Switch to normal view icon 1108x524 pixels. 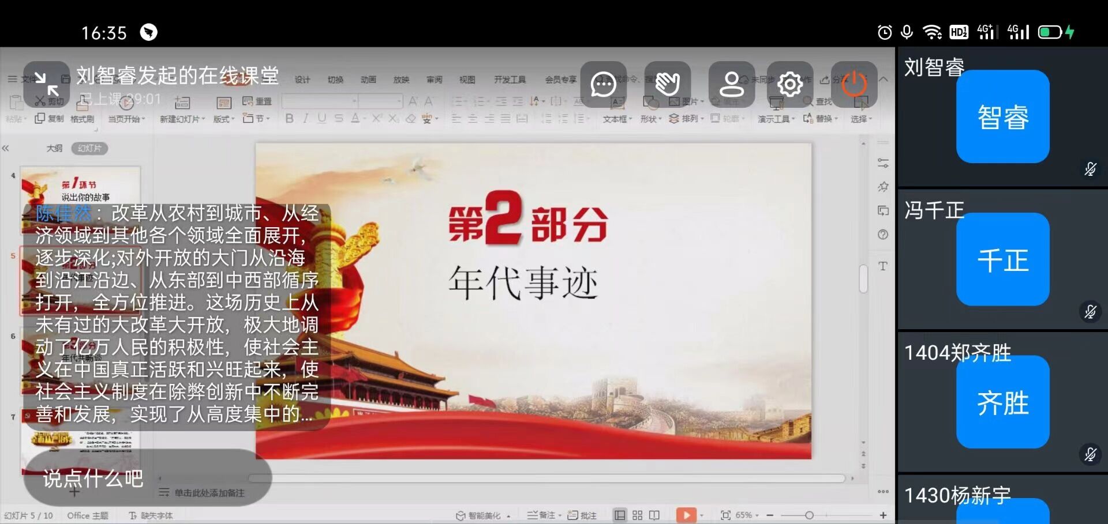pos(620,515)
